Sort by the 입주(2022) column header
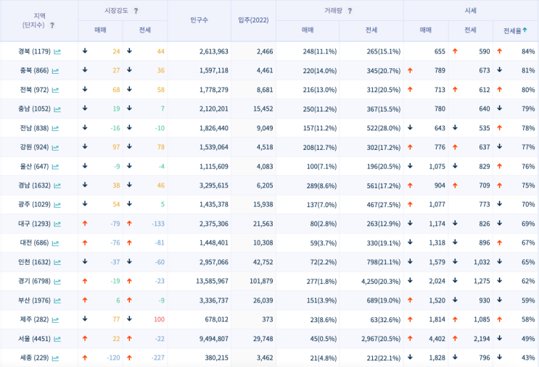This screenshot has width=539, height=367. 253,20
